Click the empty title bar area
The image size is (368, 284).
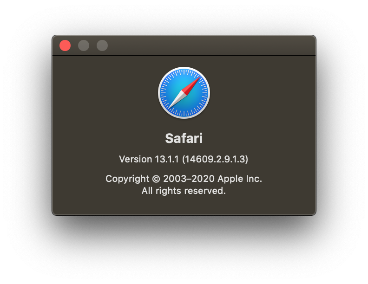point(211,45)
